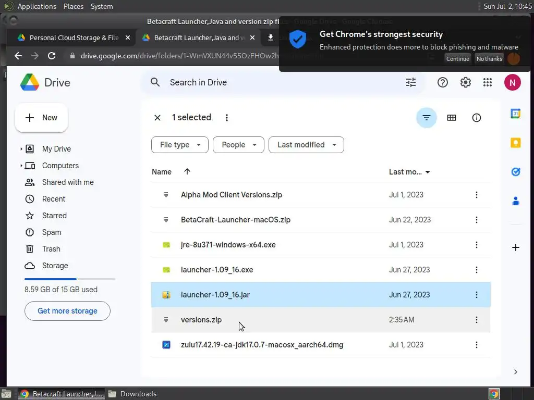The image size is (534, 400).
Task: Open the Recent files view
Action: click(x=54, y=199)
